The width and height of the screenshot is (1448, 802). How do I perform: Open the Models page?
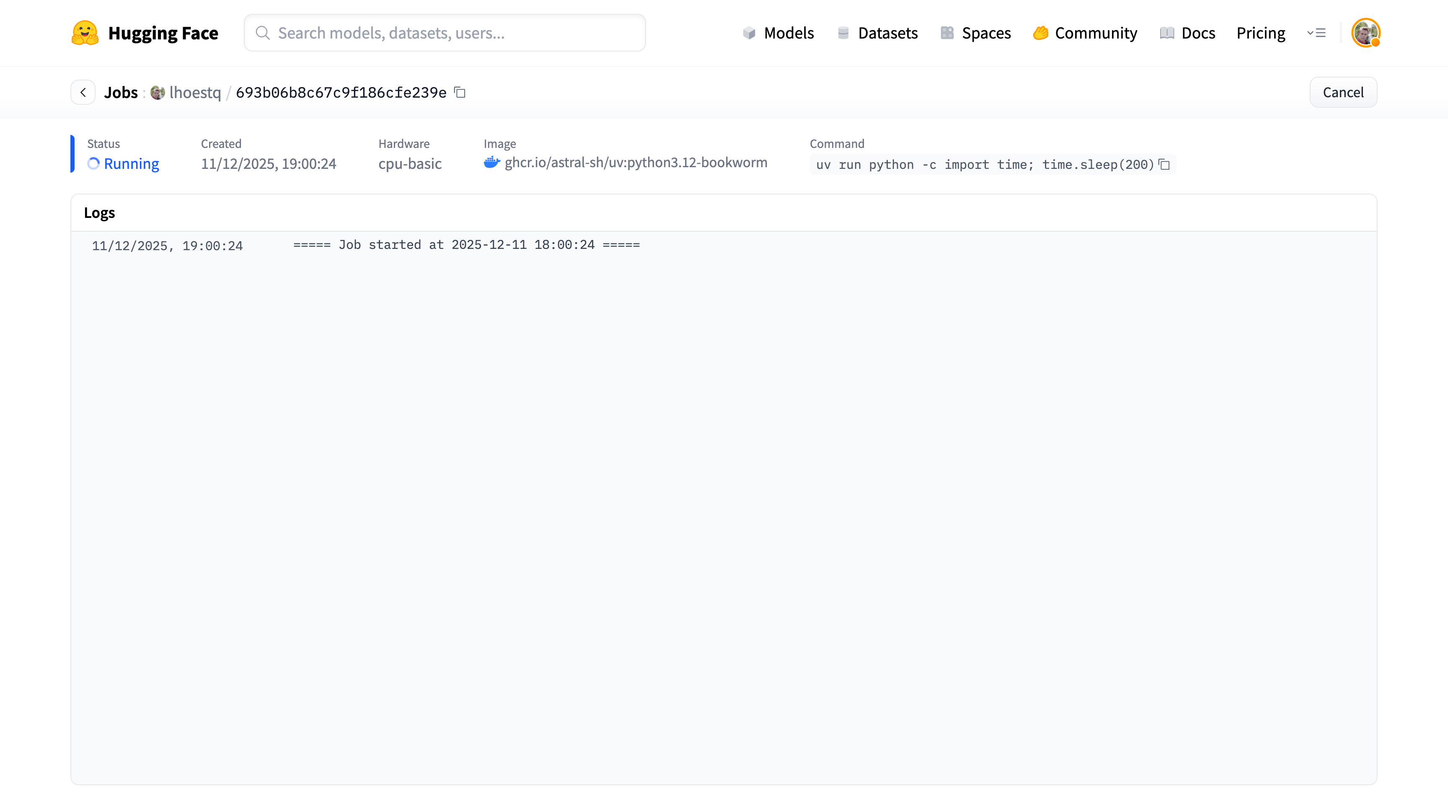click(x=778, y=33)
